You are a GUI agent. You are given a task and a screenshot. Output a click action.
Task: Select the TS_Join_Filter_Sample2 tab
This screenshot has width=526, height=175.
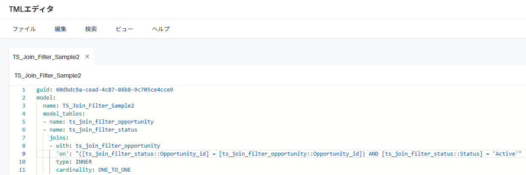pyautogui.click(x=46, y=57)
